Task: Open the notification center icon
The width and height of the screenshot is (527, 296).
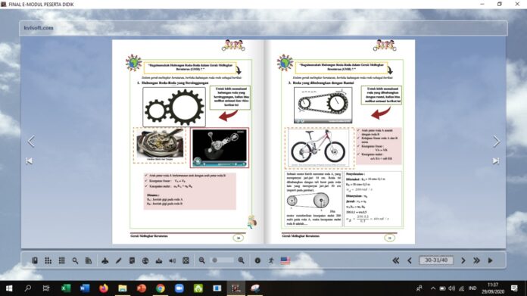Action: pos(514,288)
